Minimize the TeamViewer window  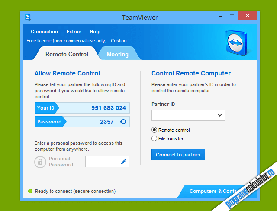[x=220, y=16]
